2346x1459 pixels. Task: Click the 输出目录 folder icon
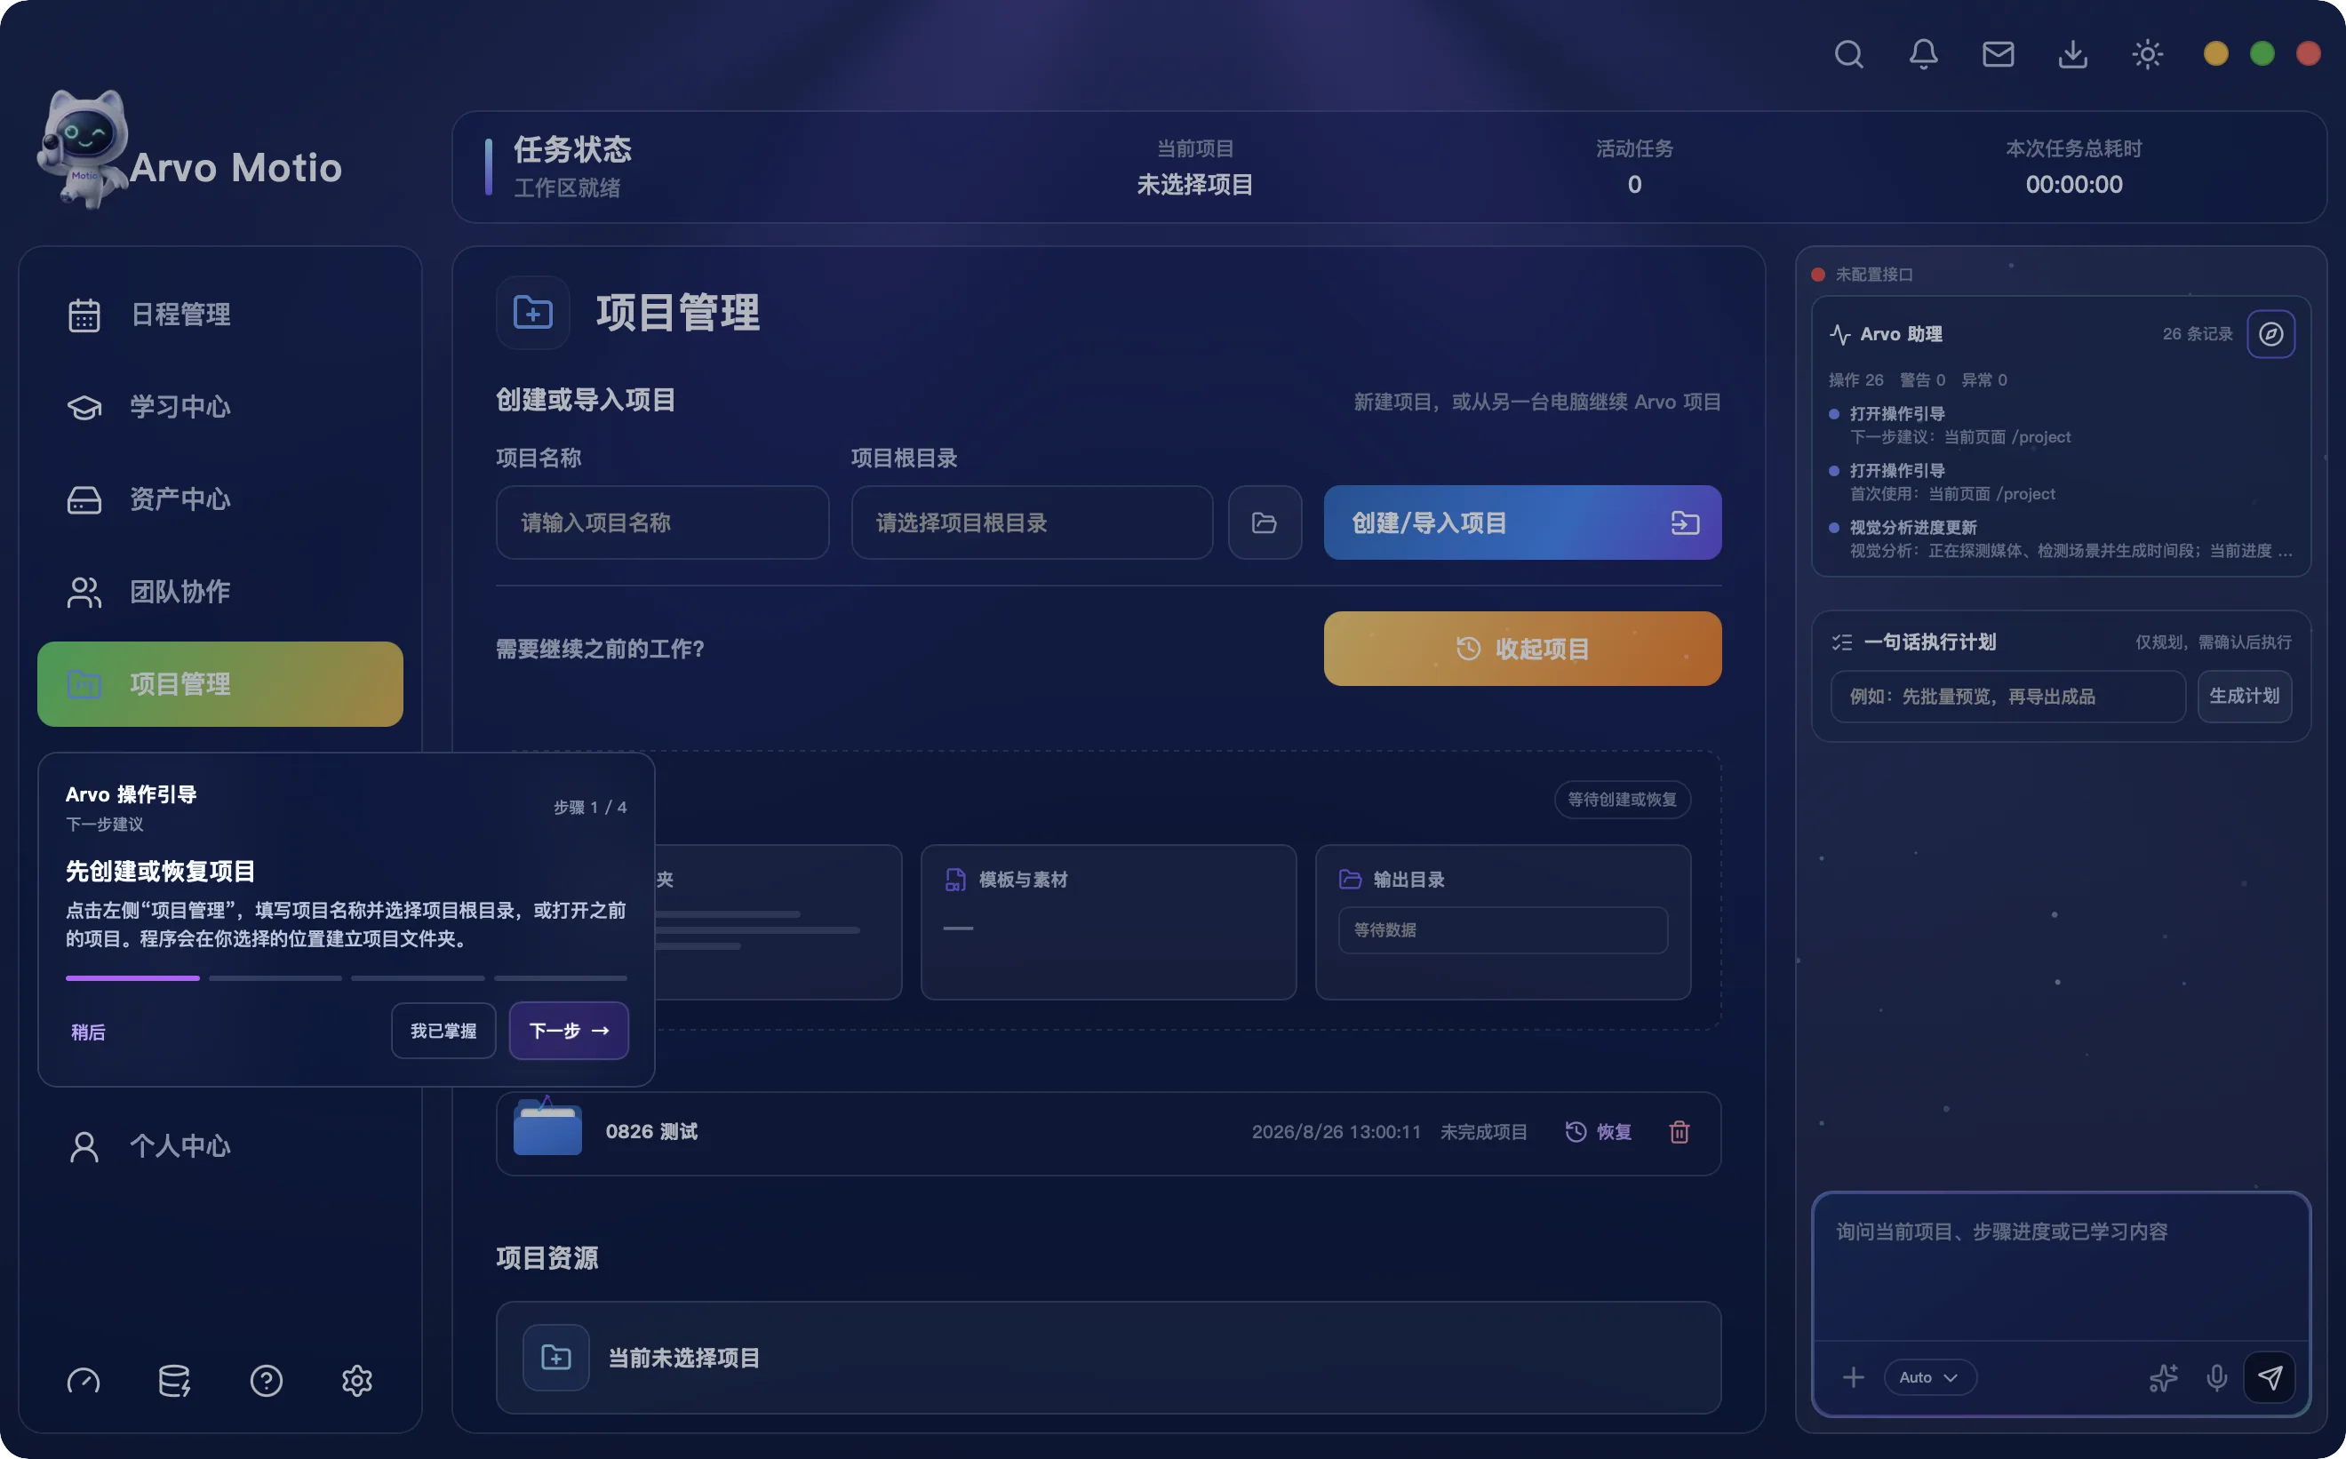tap(1350, 879)
